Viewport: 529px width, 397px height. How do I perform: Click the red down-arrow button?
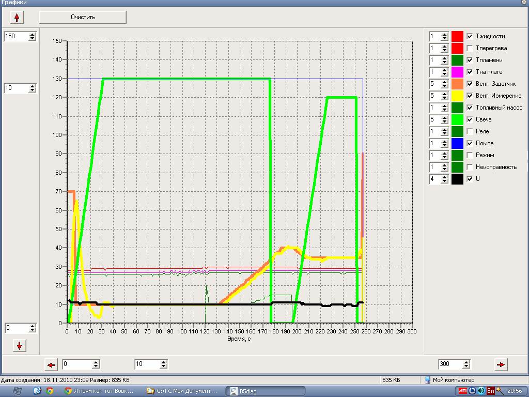[x=19, y=346]
